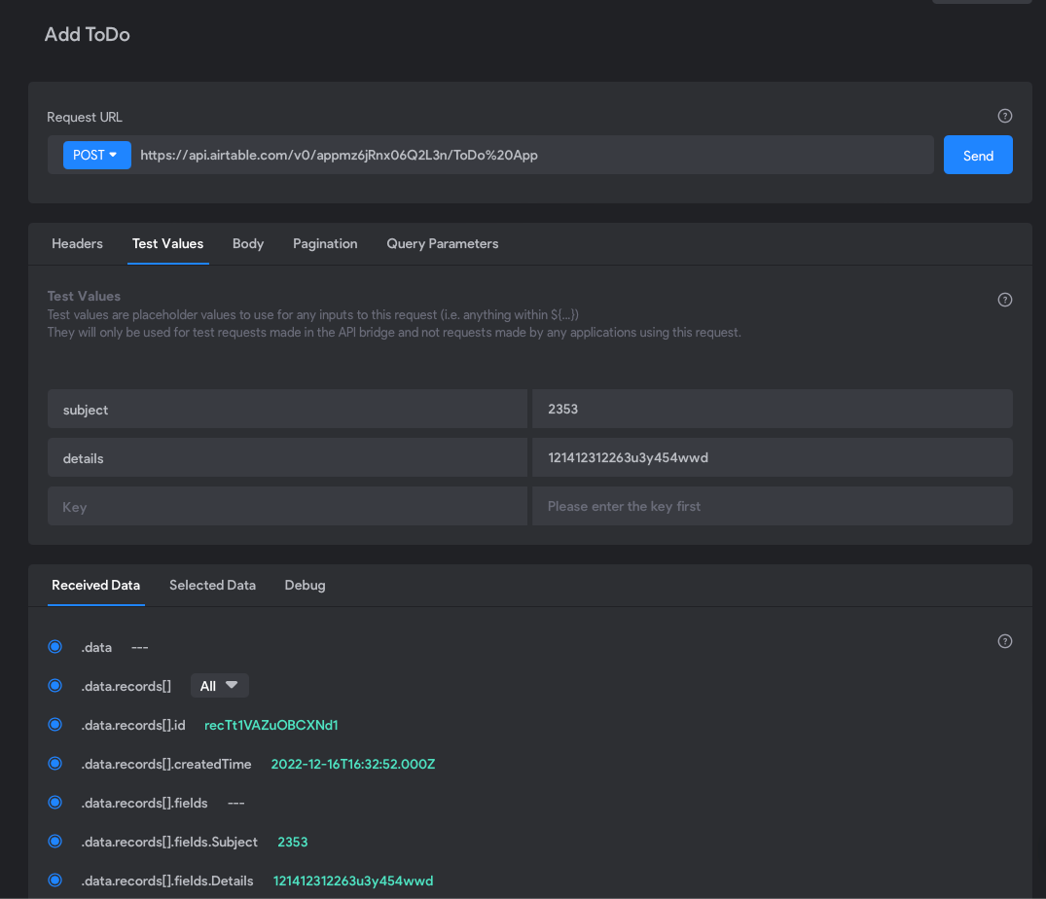Switch to the Headers tab
1046x899 pixels.
point(78,244)
